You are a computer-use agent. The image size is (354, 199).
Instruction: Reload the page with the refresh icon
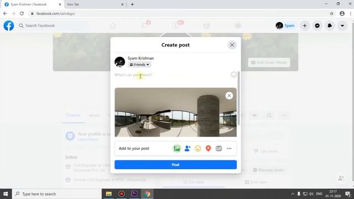pyautogui.click(x=22, y=13)
